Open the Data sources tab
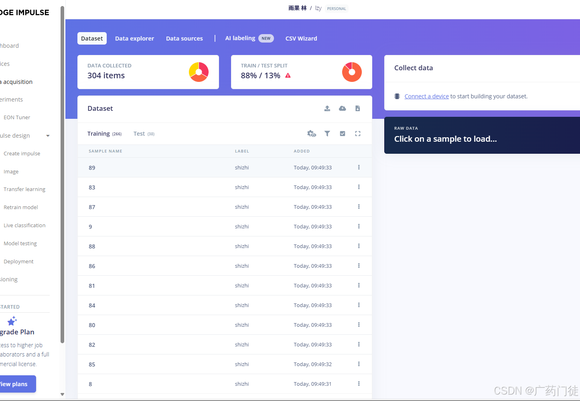The image size is (580, 401). coord(185,39)
